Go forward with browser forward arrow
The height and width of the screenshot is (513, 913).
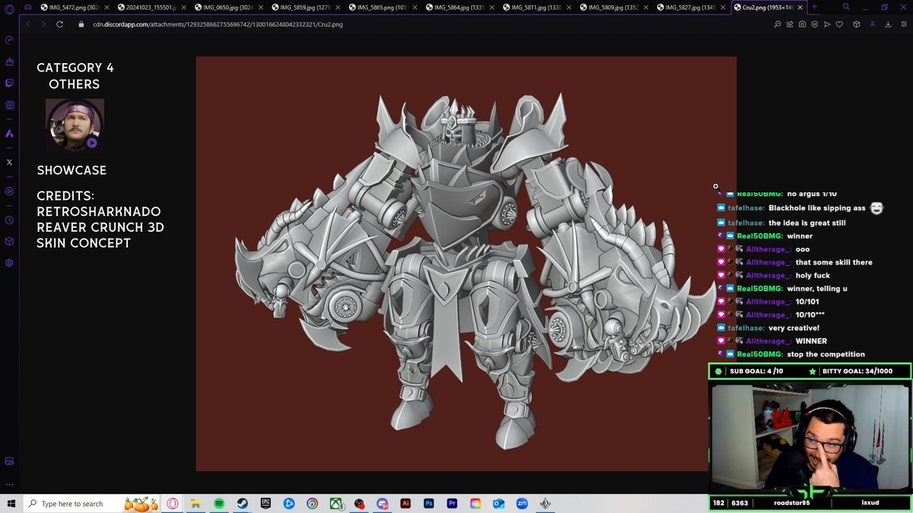(43, 24)
